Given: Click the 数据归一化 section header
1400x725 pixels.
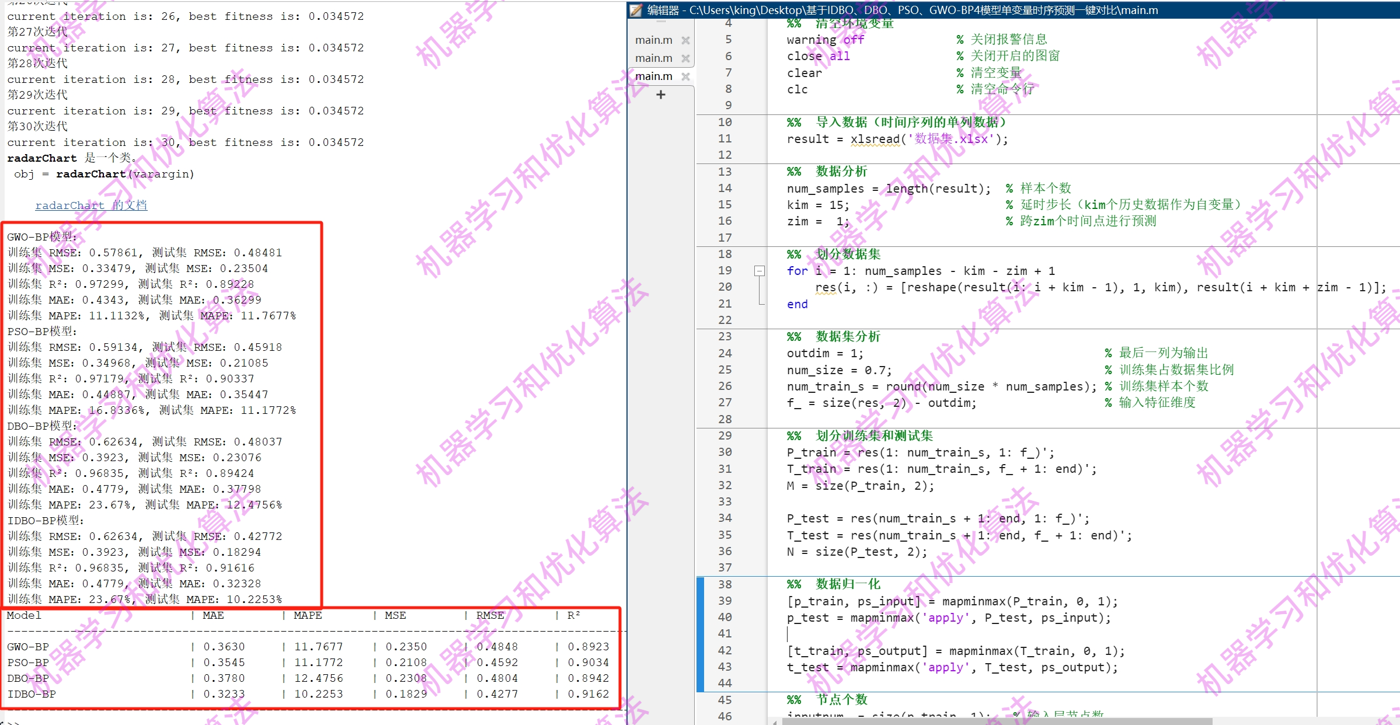Looking at the screenshot, I should tap(848, 584).
